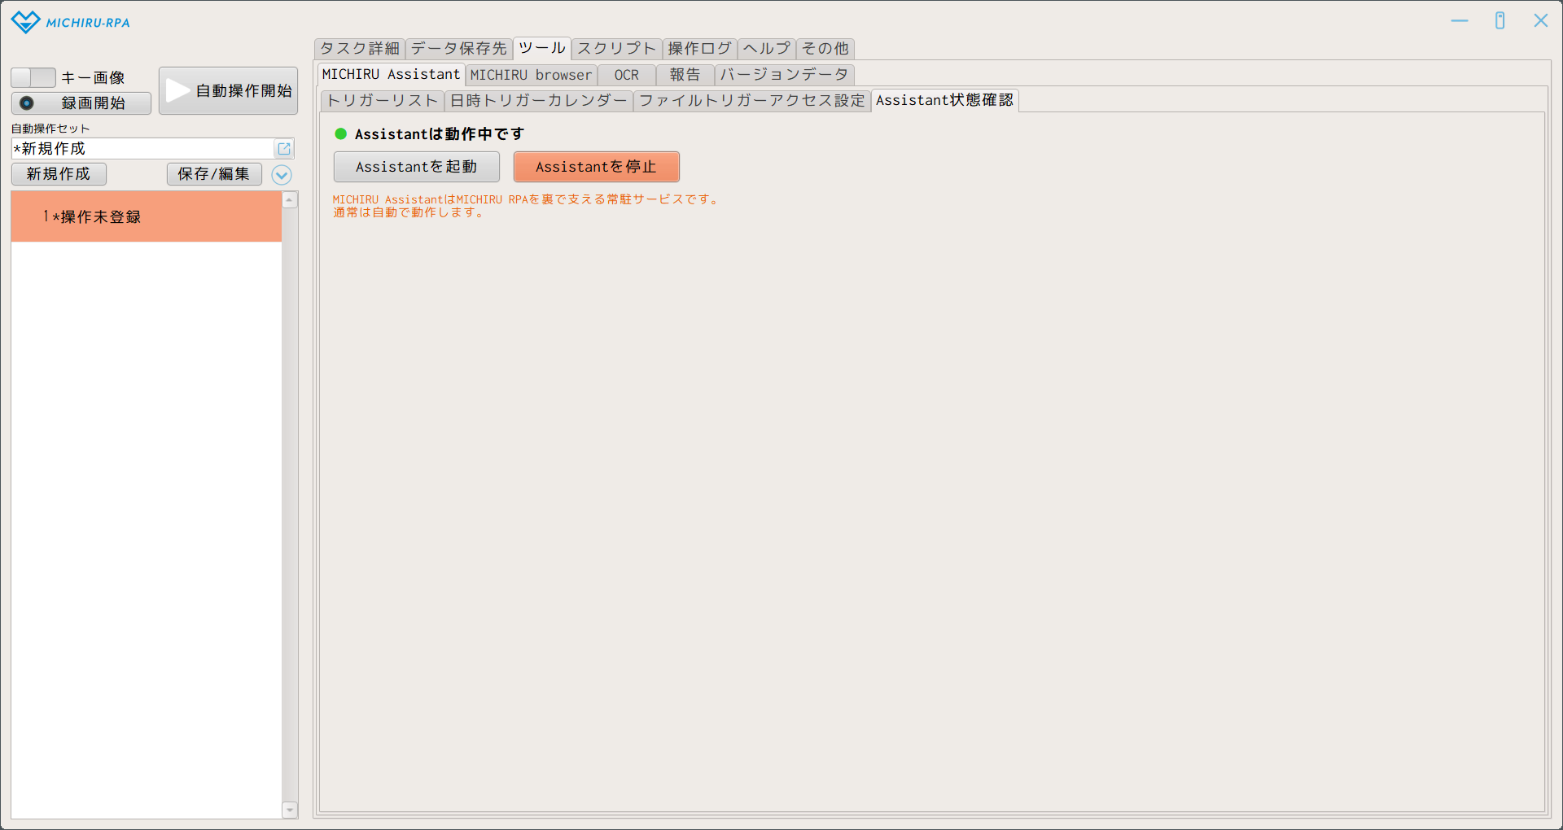Switch to the タスク詳細 tab
1563x830 pixels.
(359, 49)
